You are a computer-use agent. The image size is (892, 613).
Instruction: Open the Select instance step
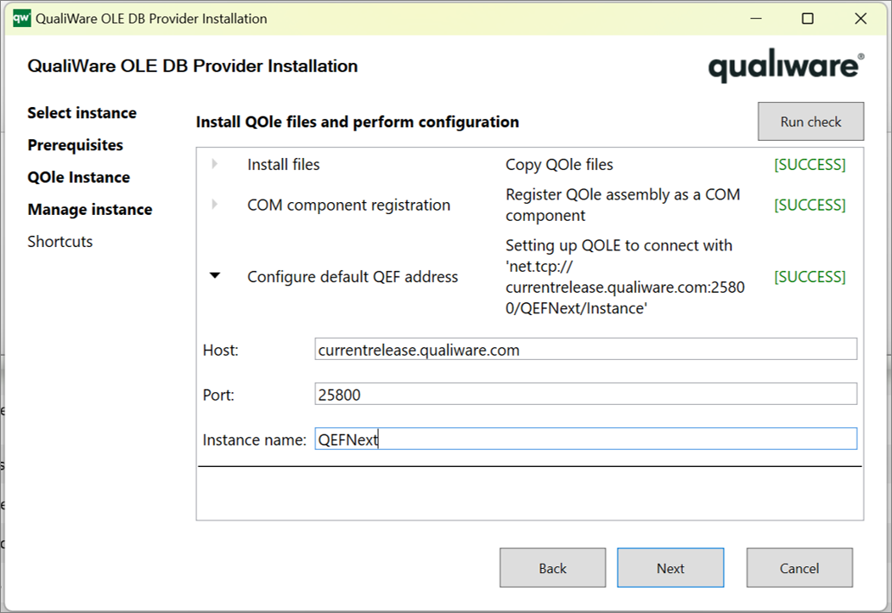(x=82, y=113)
